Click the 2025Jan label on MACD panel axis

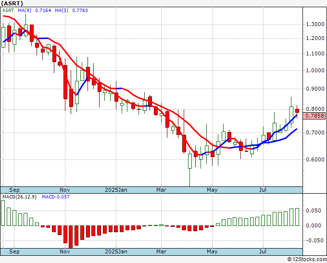click(116, 251)
